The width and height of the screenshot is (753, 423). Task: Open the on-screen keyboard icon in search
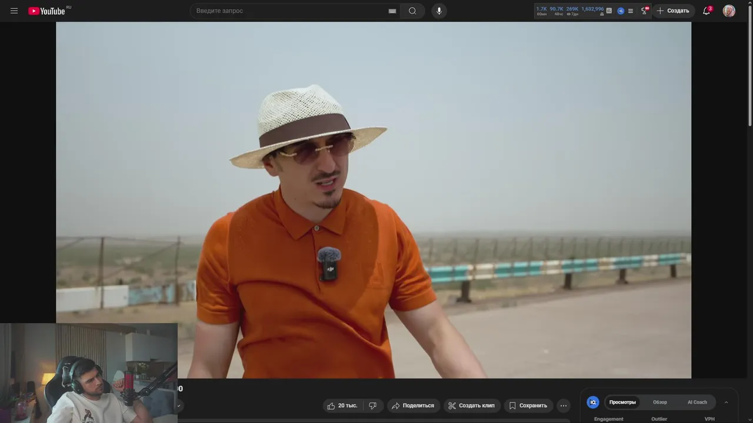pyautogui.click(x=392, y=11)
